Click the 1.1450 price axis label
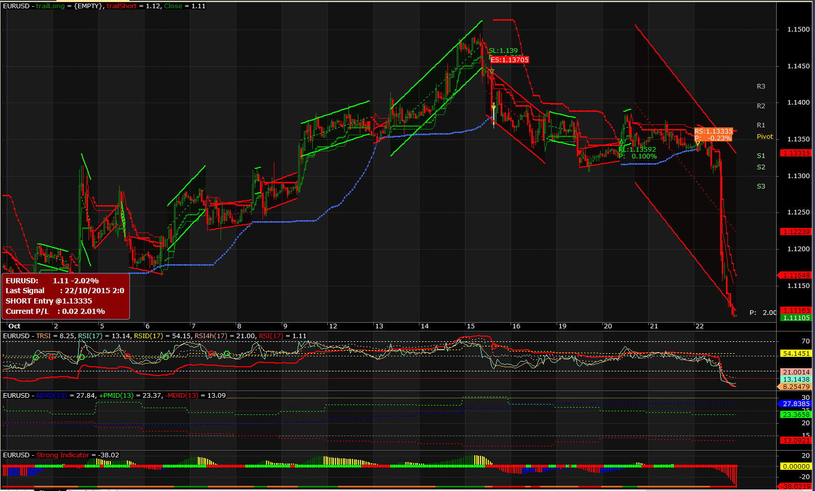Image resolution: width=815 pixels, height=491 pixels. click(x=798, y=66)
